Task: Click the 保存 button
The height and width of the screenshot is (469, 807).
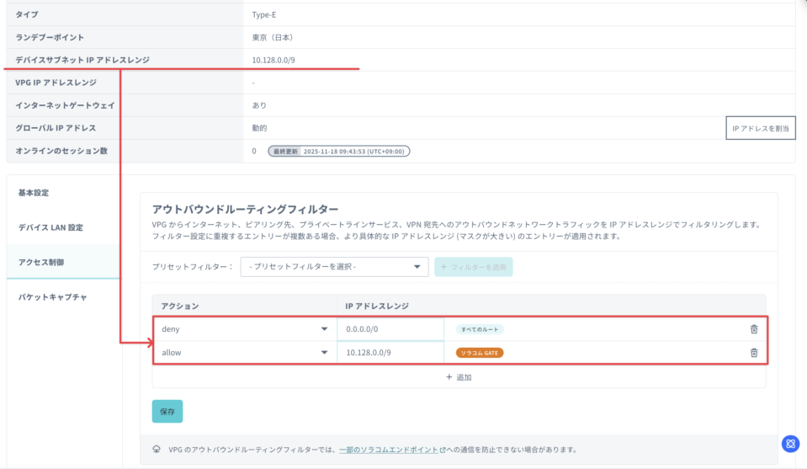Action: (167, 412)
